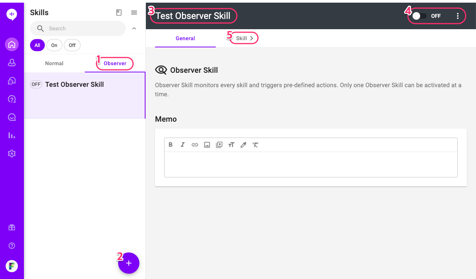This screenshot has width=476, height=279.
Task: Open the Skill tab
Action: pyautogui.click(x=245, y=38)
